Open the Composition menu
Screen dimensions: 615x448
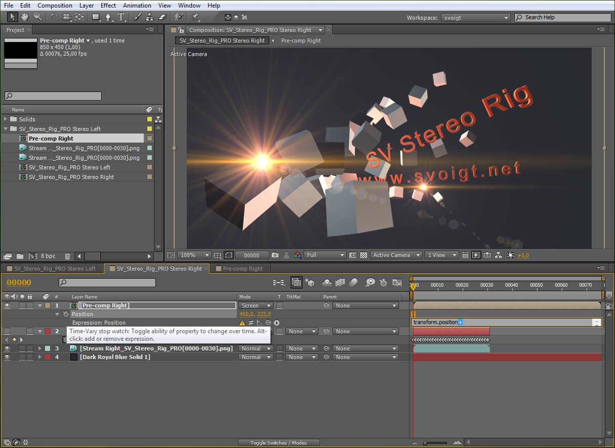[x=55, y=6]
